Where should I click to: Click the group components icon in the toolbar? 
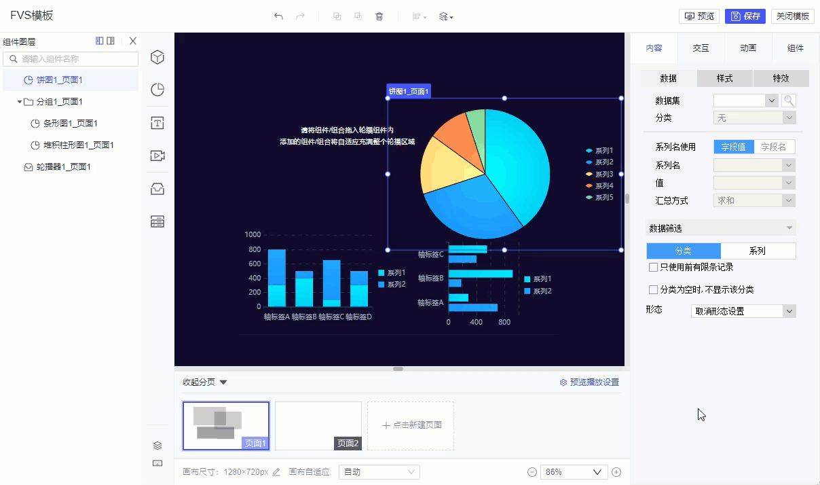pos(337,16)
